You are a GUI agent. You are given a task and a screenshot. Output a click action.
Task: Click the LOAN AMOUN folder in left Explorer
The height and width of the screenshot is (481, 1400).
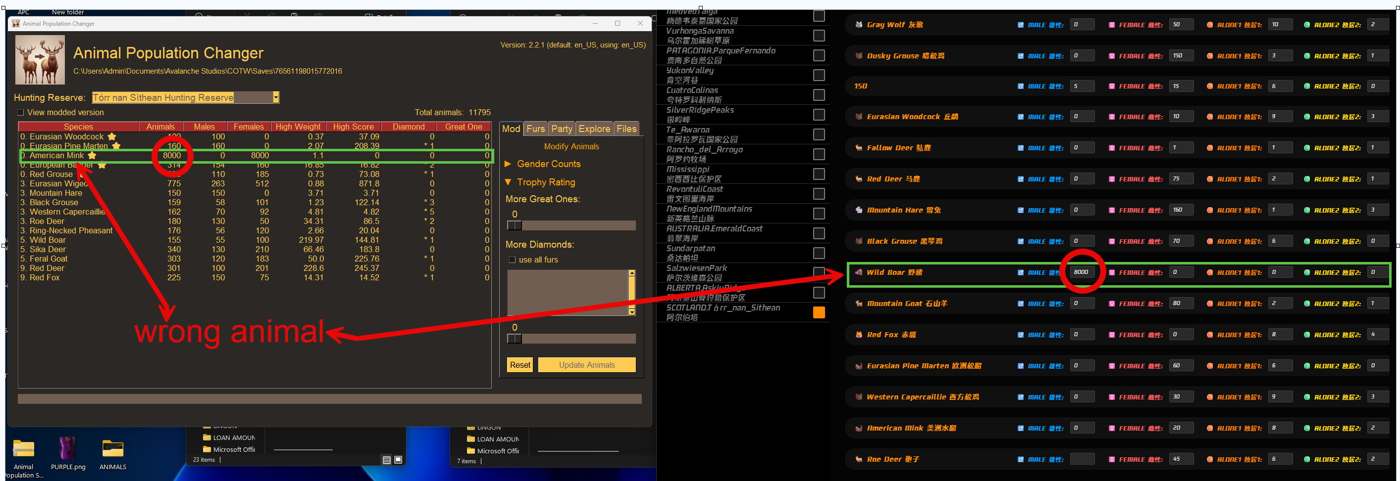click(x=229, y=437)
